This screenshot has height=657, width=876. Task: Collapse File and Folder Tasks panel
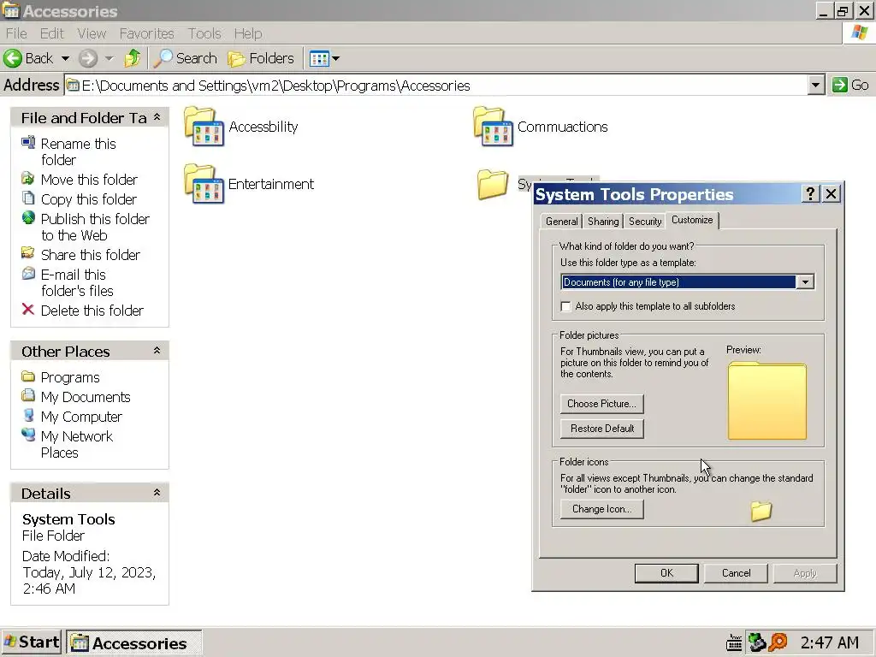157,117
